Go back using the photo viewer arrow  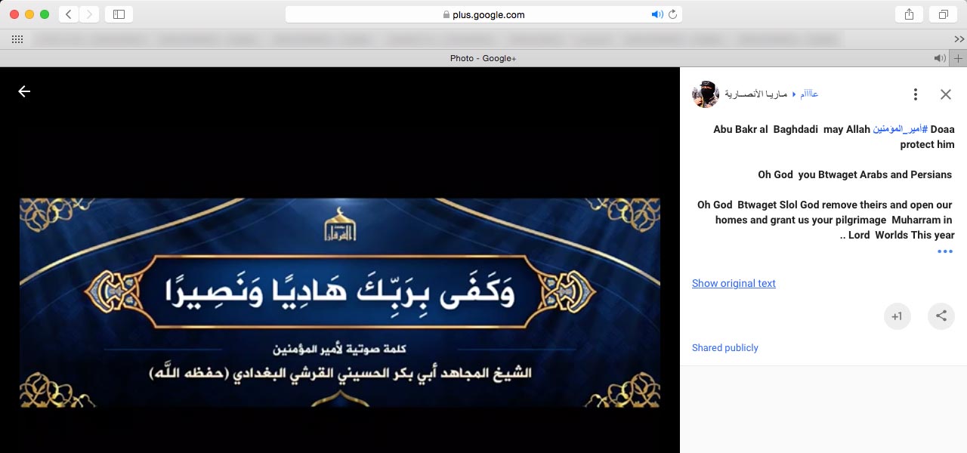click(x=24, y=91)
